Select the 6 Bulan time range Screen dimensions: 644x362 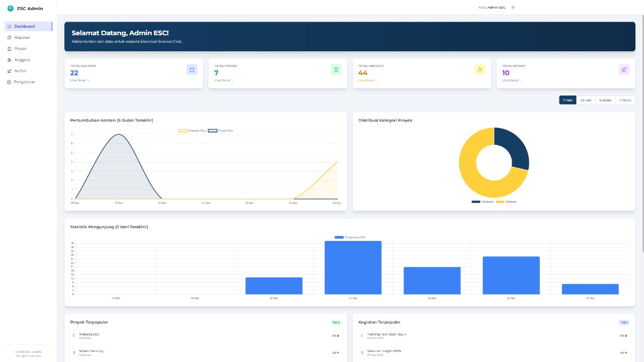click(605, 100)
